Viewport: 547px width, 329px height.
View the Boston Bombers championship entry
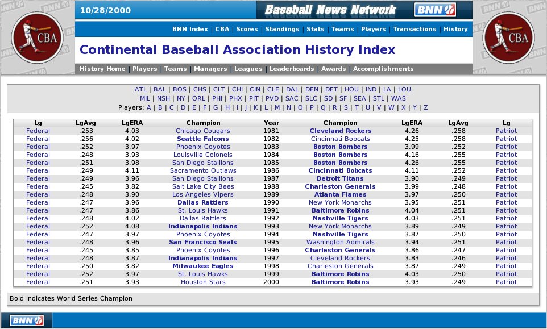coord(340,147)
